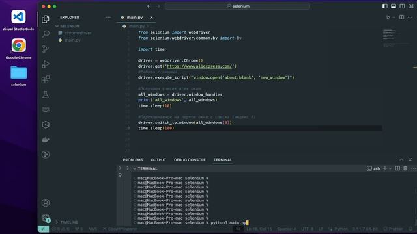The image size is (417, 234).
Task: Click the editor minimap code preview
Action: [x=396, y=37]
